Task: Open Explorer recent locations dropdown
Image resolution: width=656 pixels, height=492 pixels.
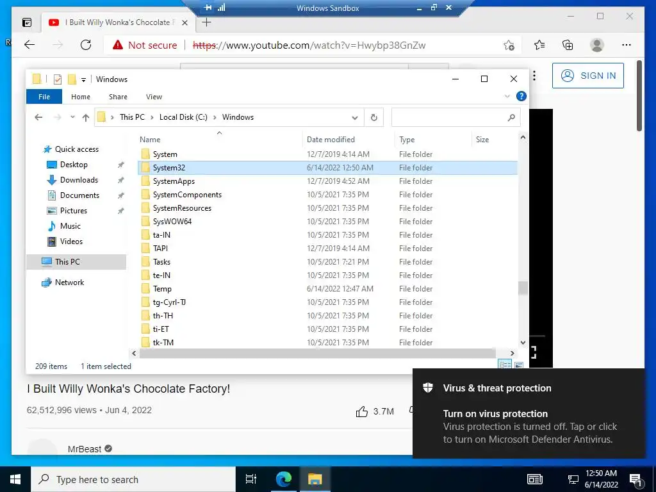Action: 72,117
